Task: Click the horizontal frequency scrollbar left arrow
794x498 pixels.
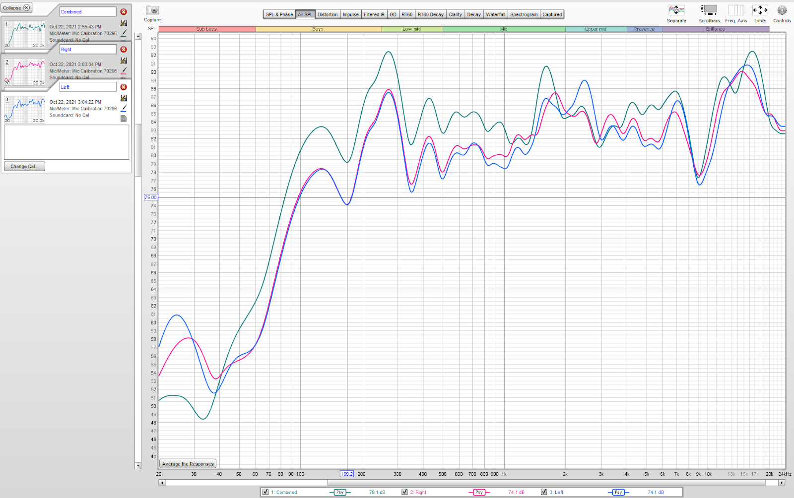Action: coord(161,483)
